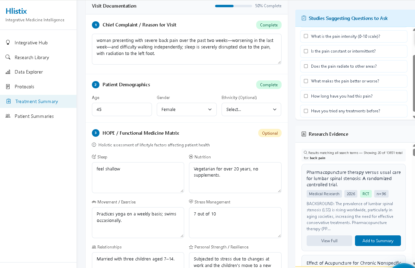The width and height of the screenshot is (415, 268).
Task: Click the step 3 badge for HOPE Matrix
Action: coord(96,133)
